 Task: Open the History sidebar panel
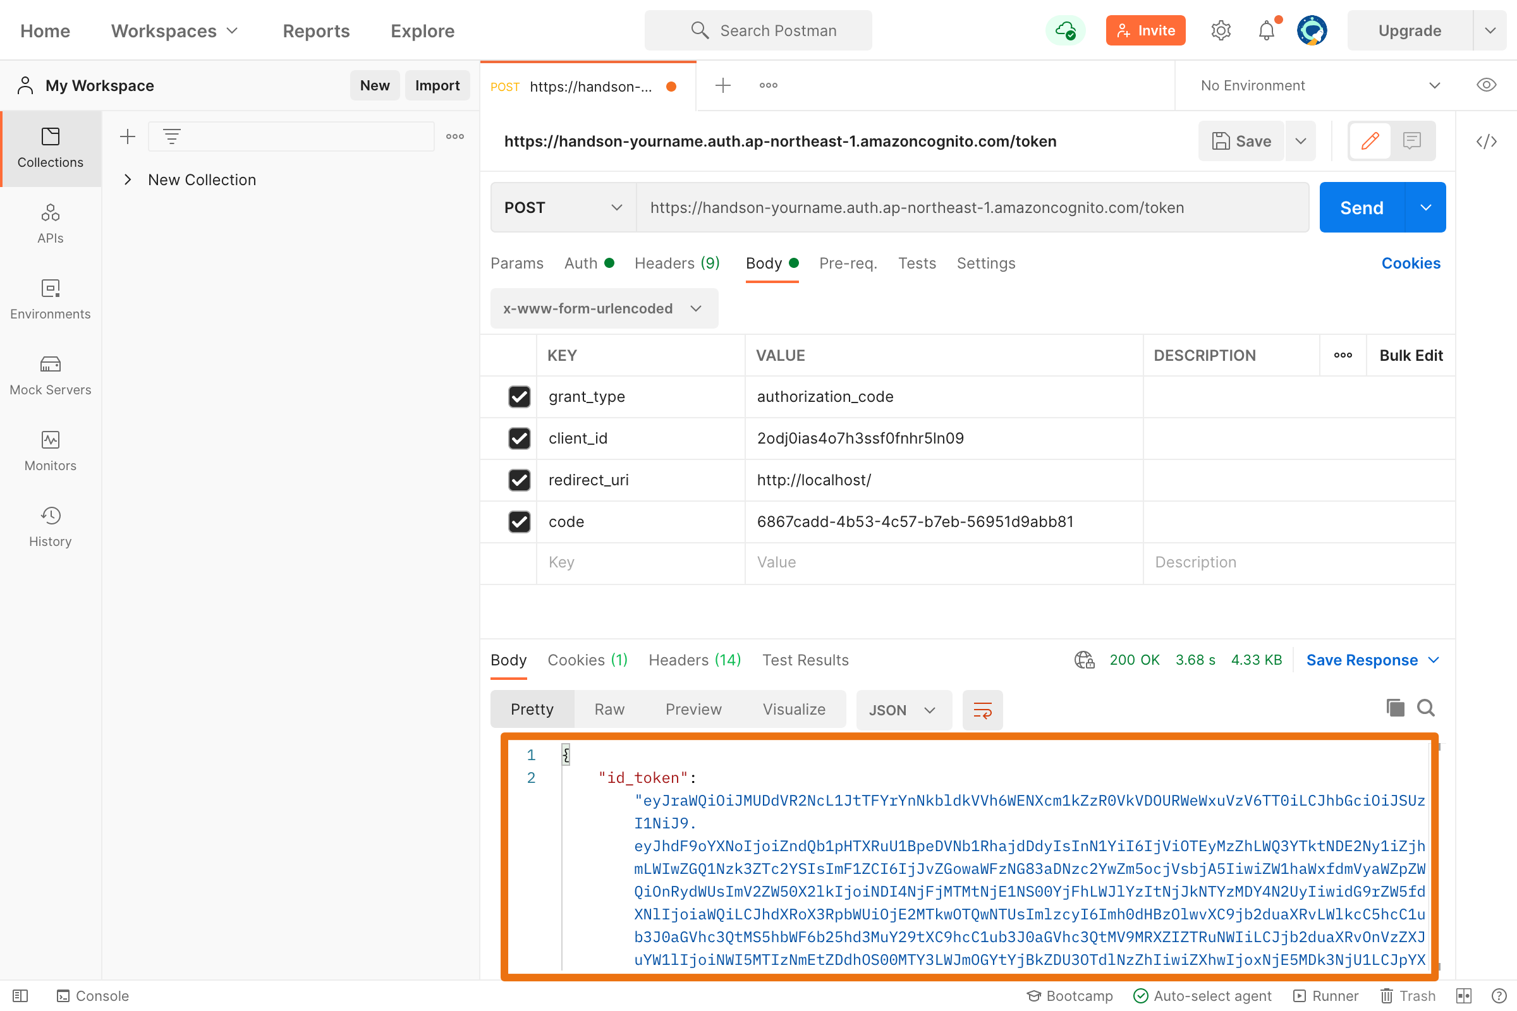(x=51, y=528)
